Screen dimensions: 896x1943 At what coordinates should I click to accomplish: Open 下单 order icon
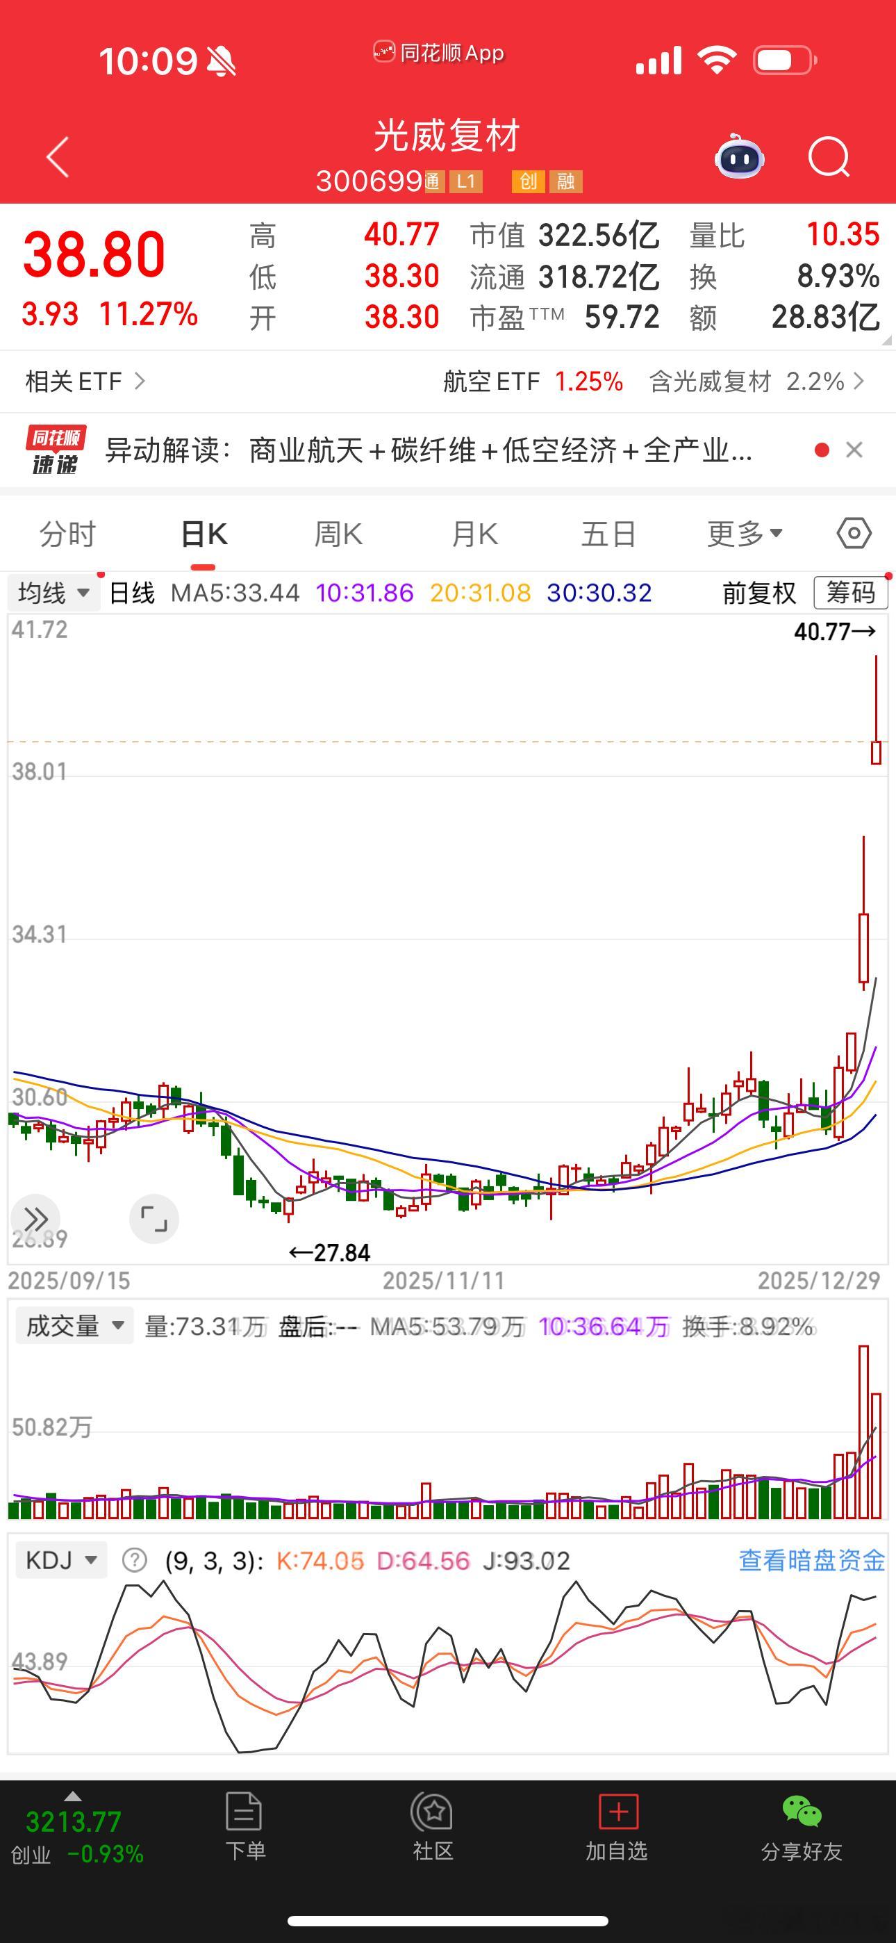(x=244, y=1827)
